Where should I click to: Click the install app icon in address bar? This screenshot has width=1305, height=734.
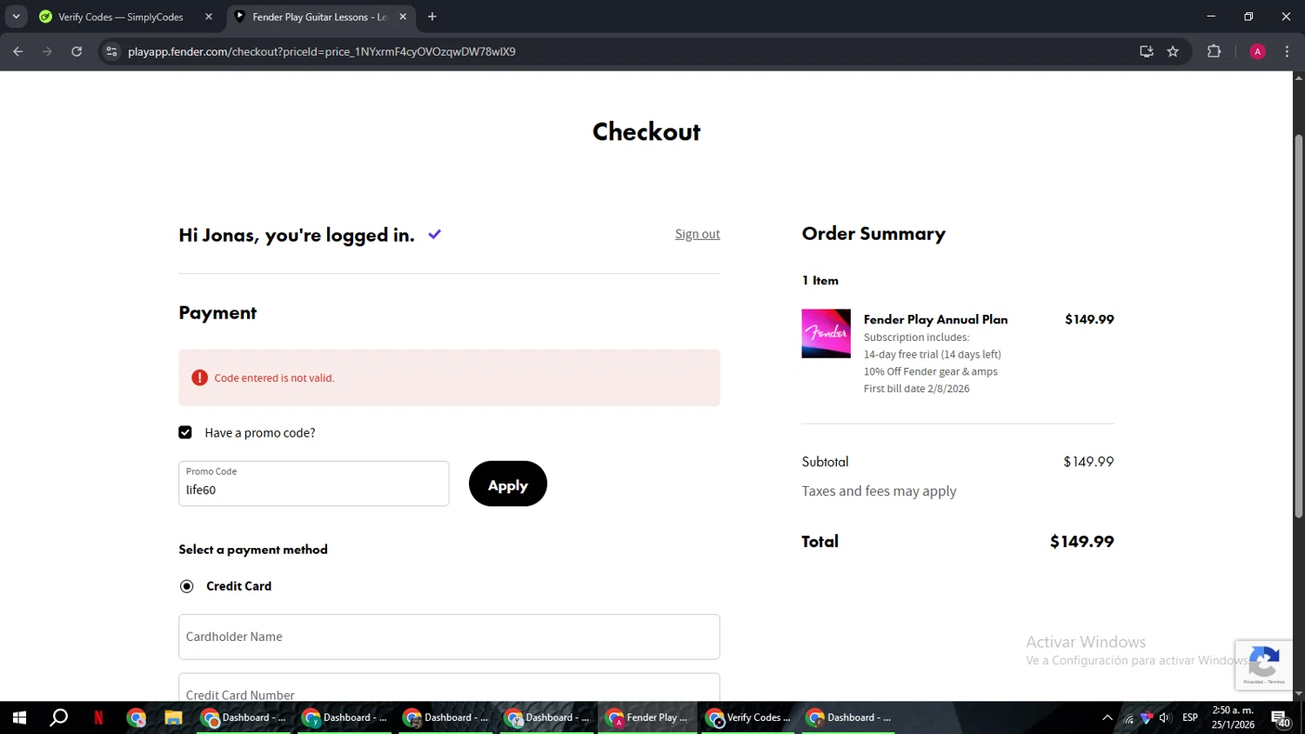pyautogui.click(x=1147, y=51)
